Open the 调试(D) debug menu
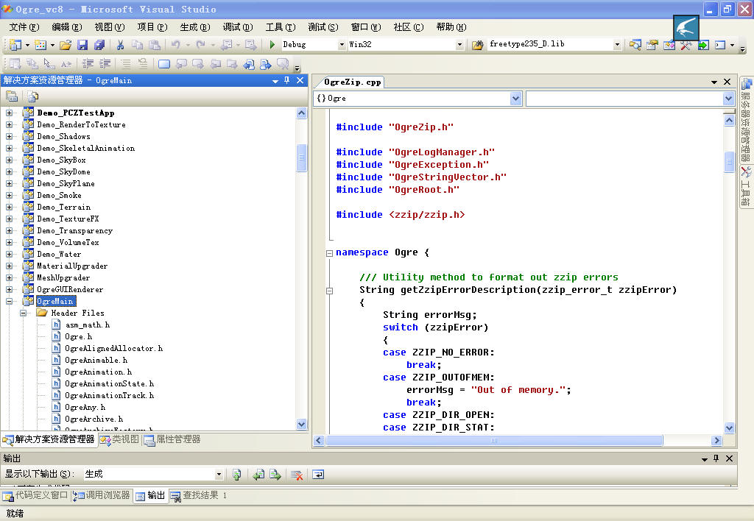Screen dimensions: 754x521 tap(238, 27)
